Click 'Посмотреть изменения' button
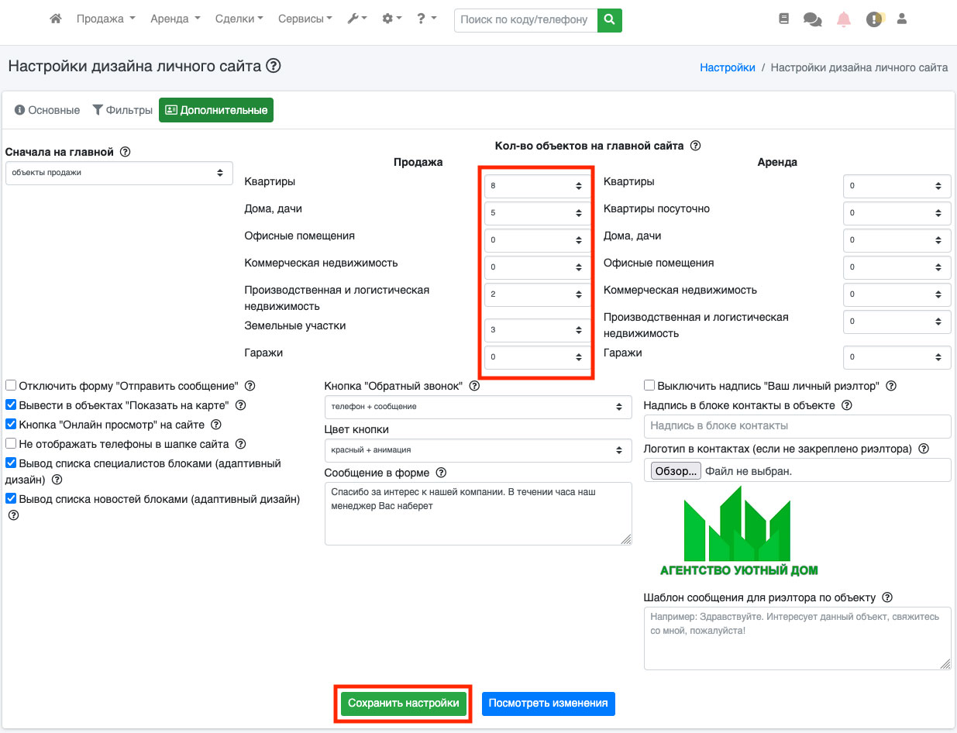This screenshot has width=957, height=733. 548,704
